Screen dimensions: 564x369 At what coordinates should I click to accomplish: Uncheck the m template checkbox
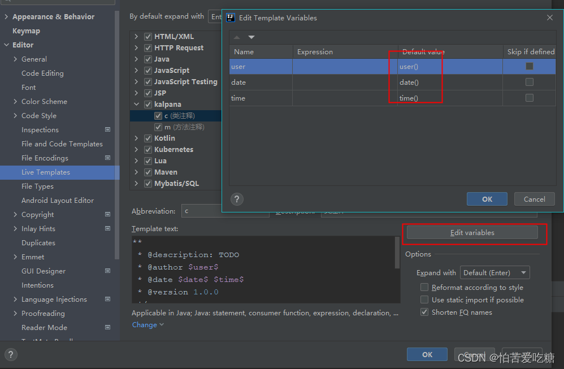click(x=158, y=127)
